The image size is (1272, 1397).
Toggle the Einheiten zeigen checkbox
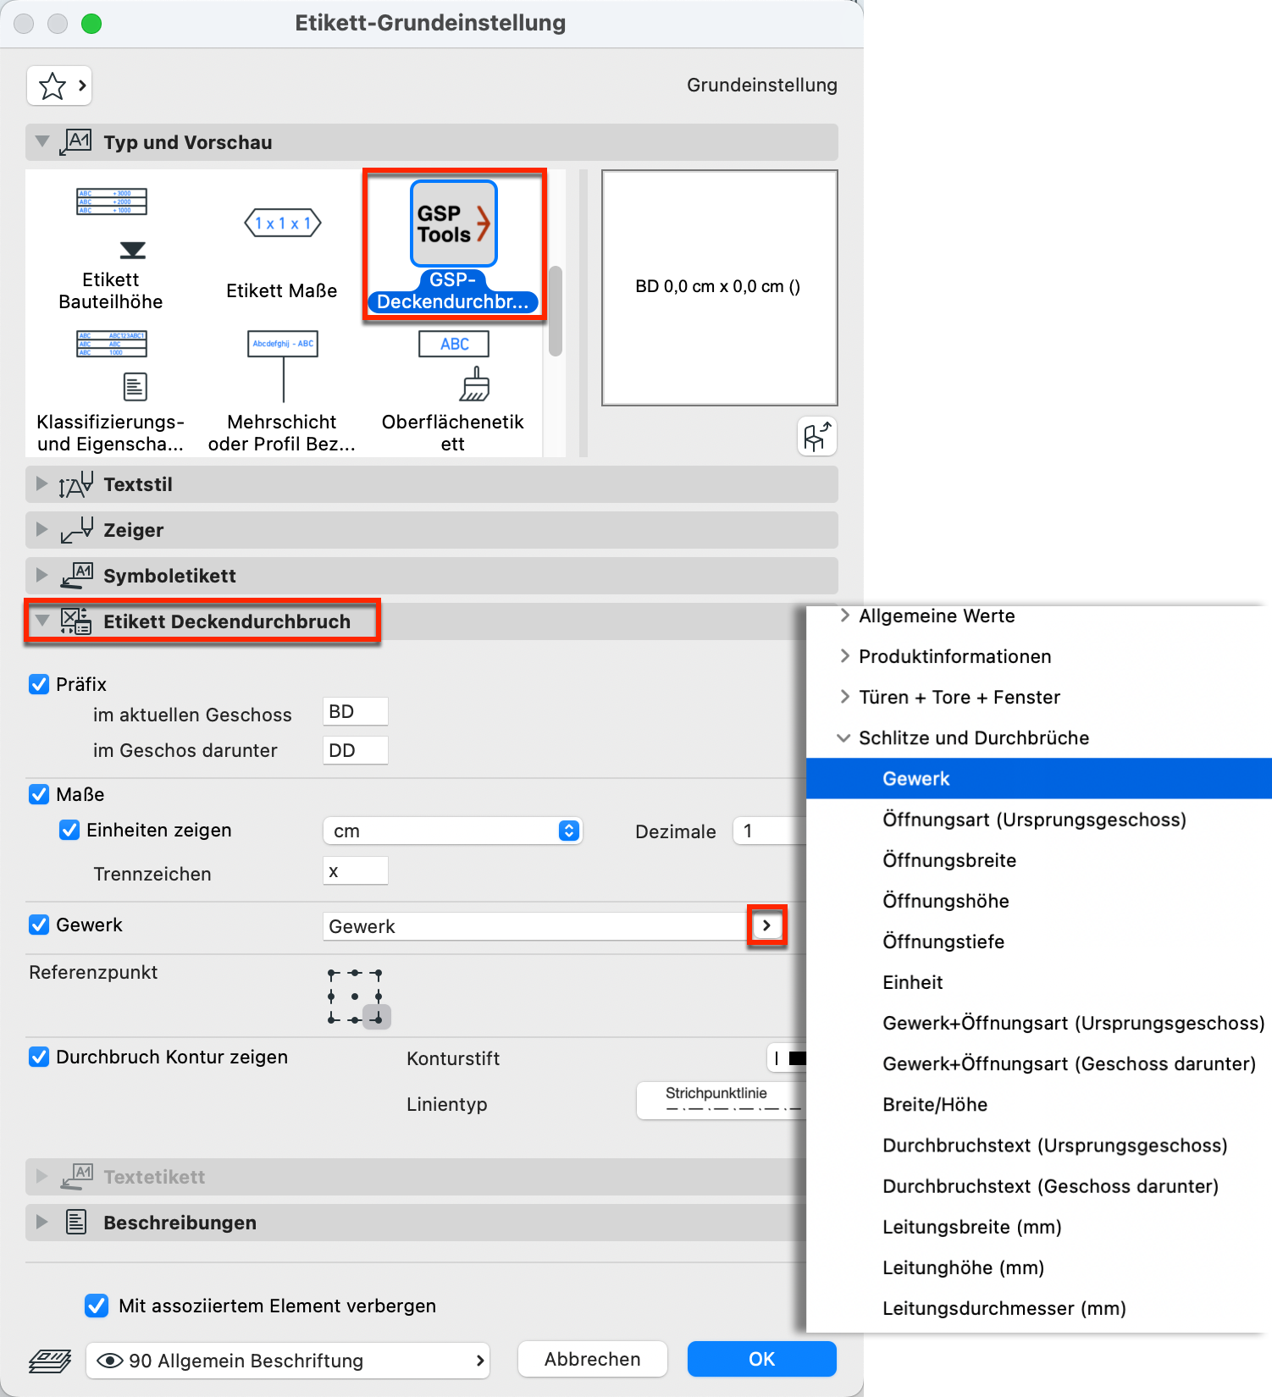click(x=69, y=830)
